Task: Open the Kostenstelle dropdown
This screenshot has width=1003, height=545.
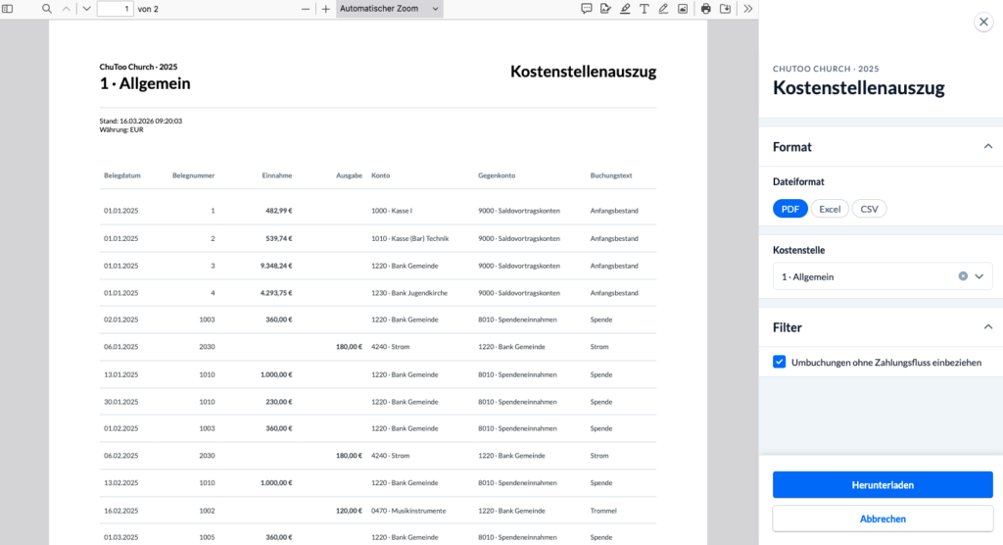Action: (x=979, y=276)
